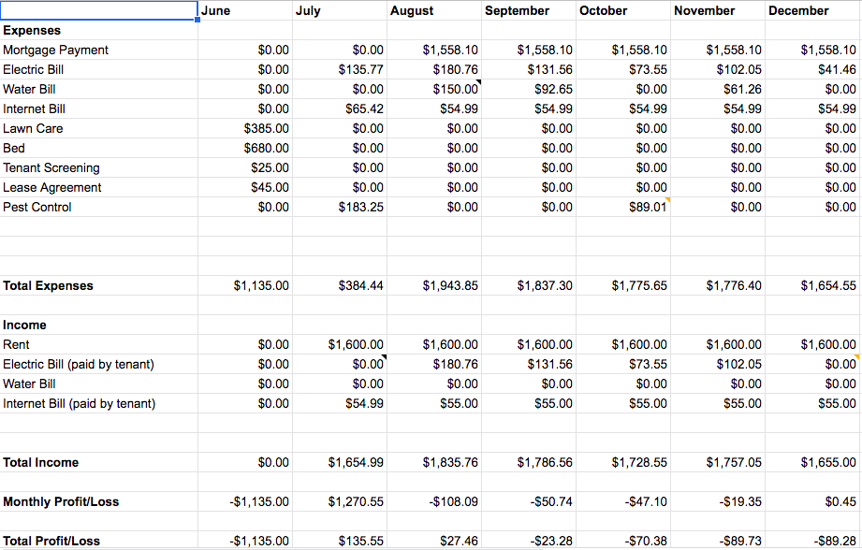The image size is (862, 550).
Task: Click the July column header cell
Action: [340, 10]
